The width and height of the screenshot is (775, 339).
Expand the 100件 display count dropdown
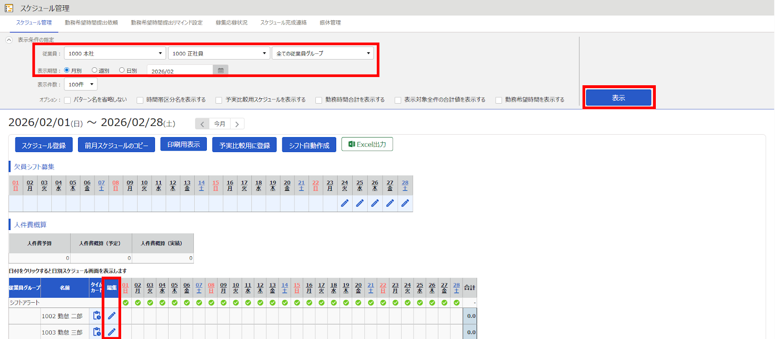[x=80, y=84]
